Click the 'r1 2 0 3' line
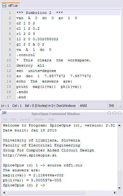This screenshot has height=196, width=123. [x=25, y=34]
